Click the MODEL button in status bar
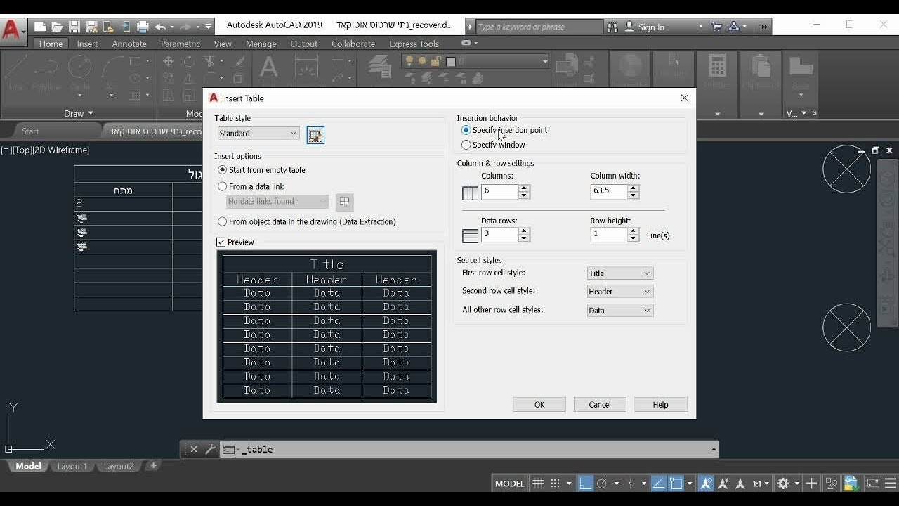This screenshot has height=506, width=899. pos(510,484)
